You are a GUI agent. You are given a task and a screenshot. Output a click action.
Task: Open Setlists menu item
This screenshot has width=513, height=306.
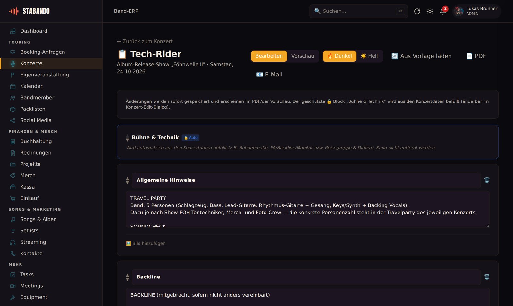coord(51,231)
